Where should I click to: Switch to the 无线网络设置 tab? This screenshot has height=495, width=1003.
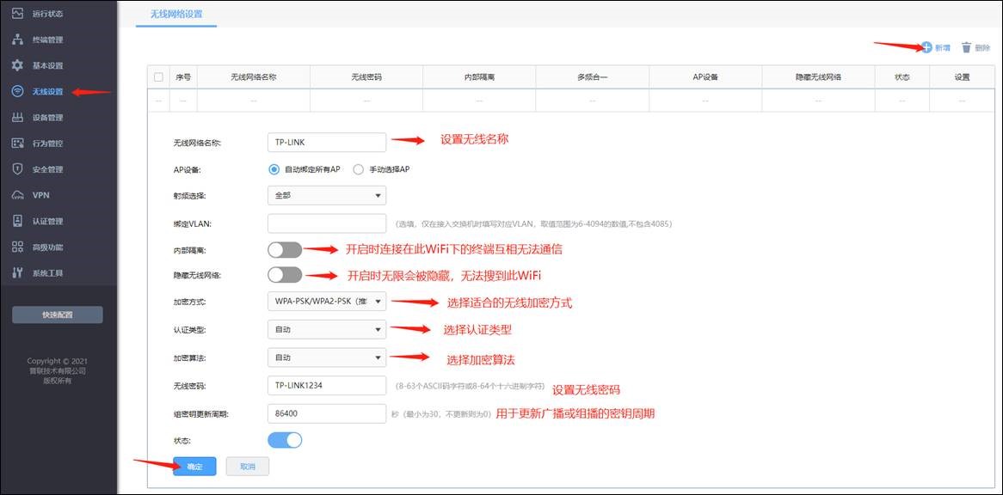[176, 14]
